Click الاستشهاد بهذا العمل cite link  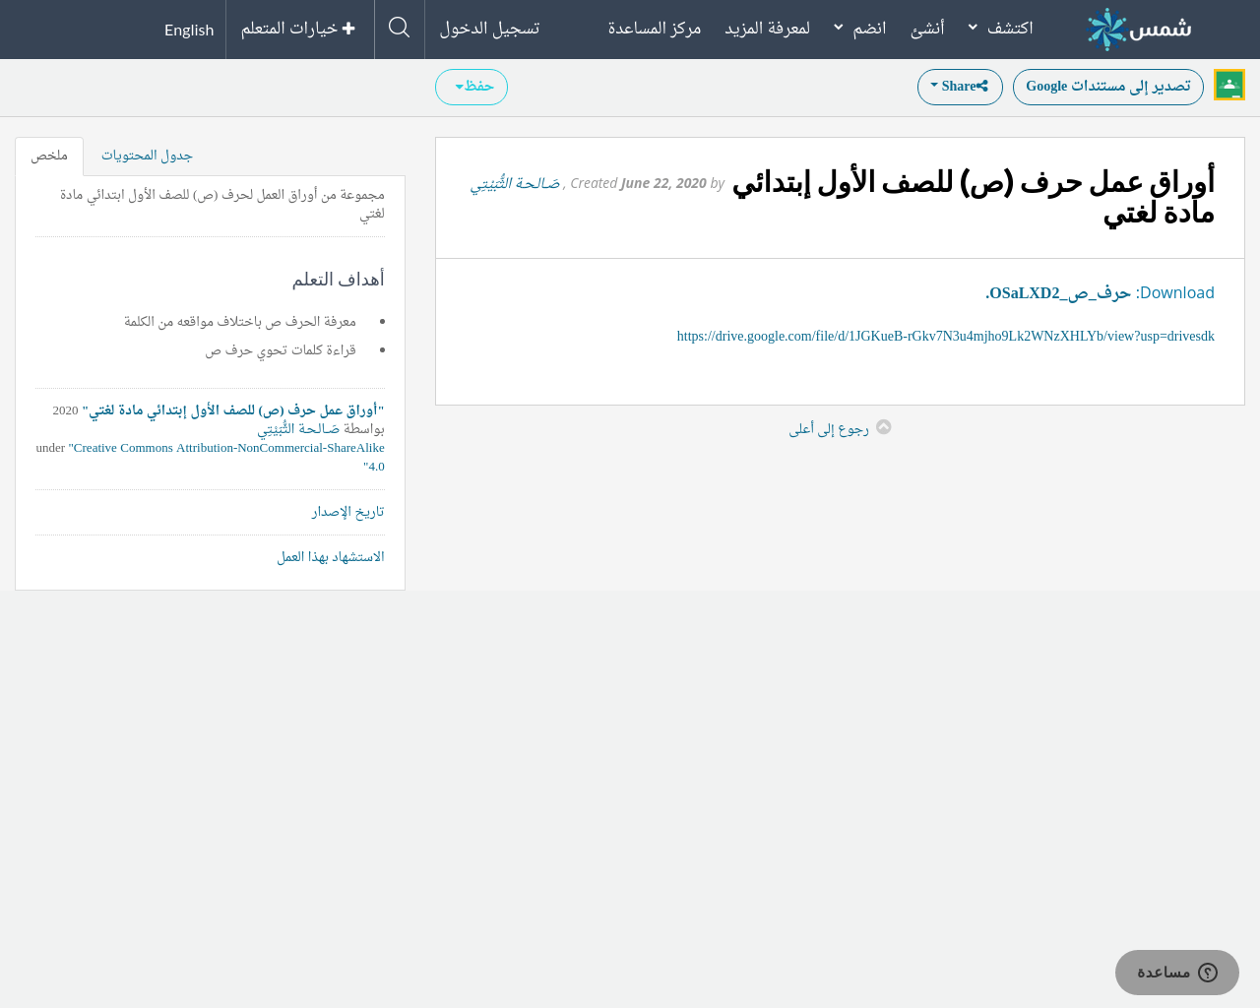pos(331,557)
